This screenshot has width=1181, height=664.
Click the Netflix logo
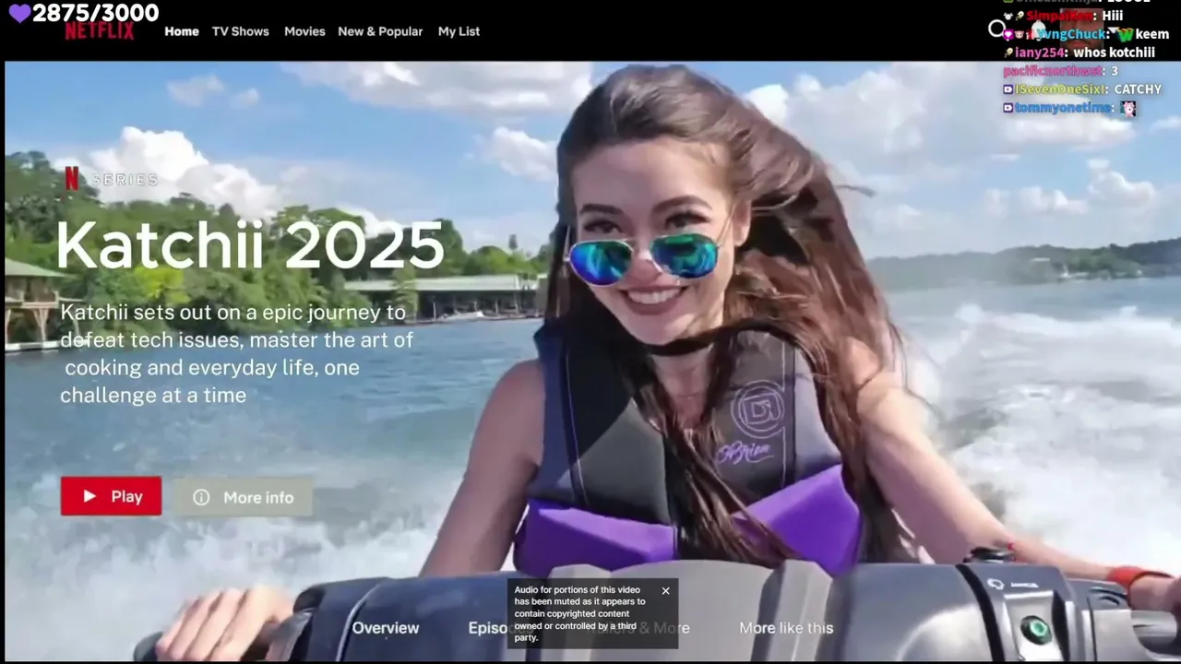100,31
